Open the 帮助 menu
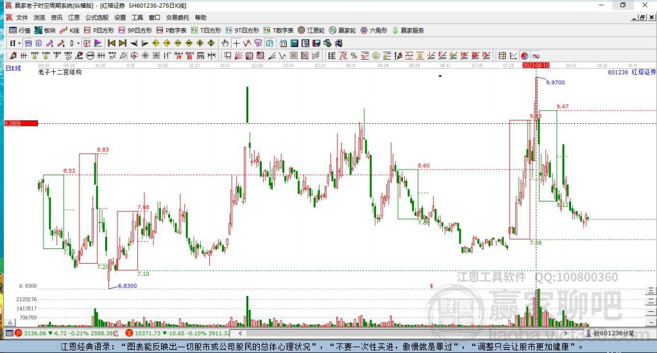The image size is (657, 353). tap(201, 17)
